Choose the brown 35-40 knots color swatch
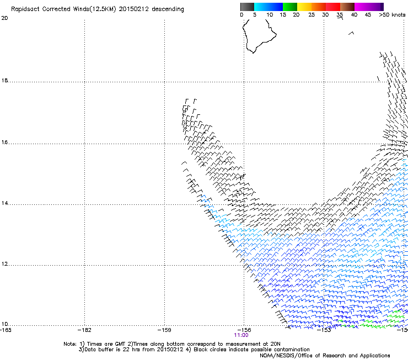The image size is (408, 359). click(x=347, y=7)
